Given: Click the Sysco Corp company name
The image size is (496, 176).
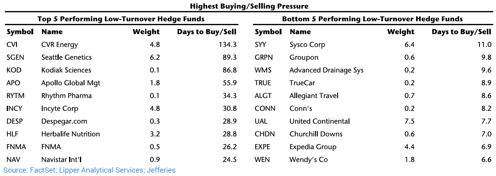Looking at the screenshot, I should coord(307,45).
